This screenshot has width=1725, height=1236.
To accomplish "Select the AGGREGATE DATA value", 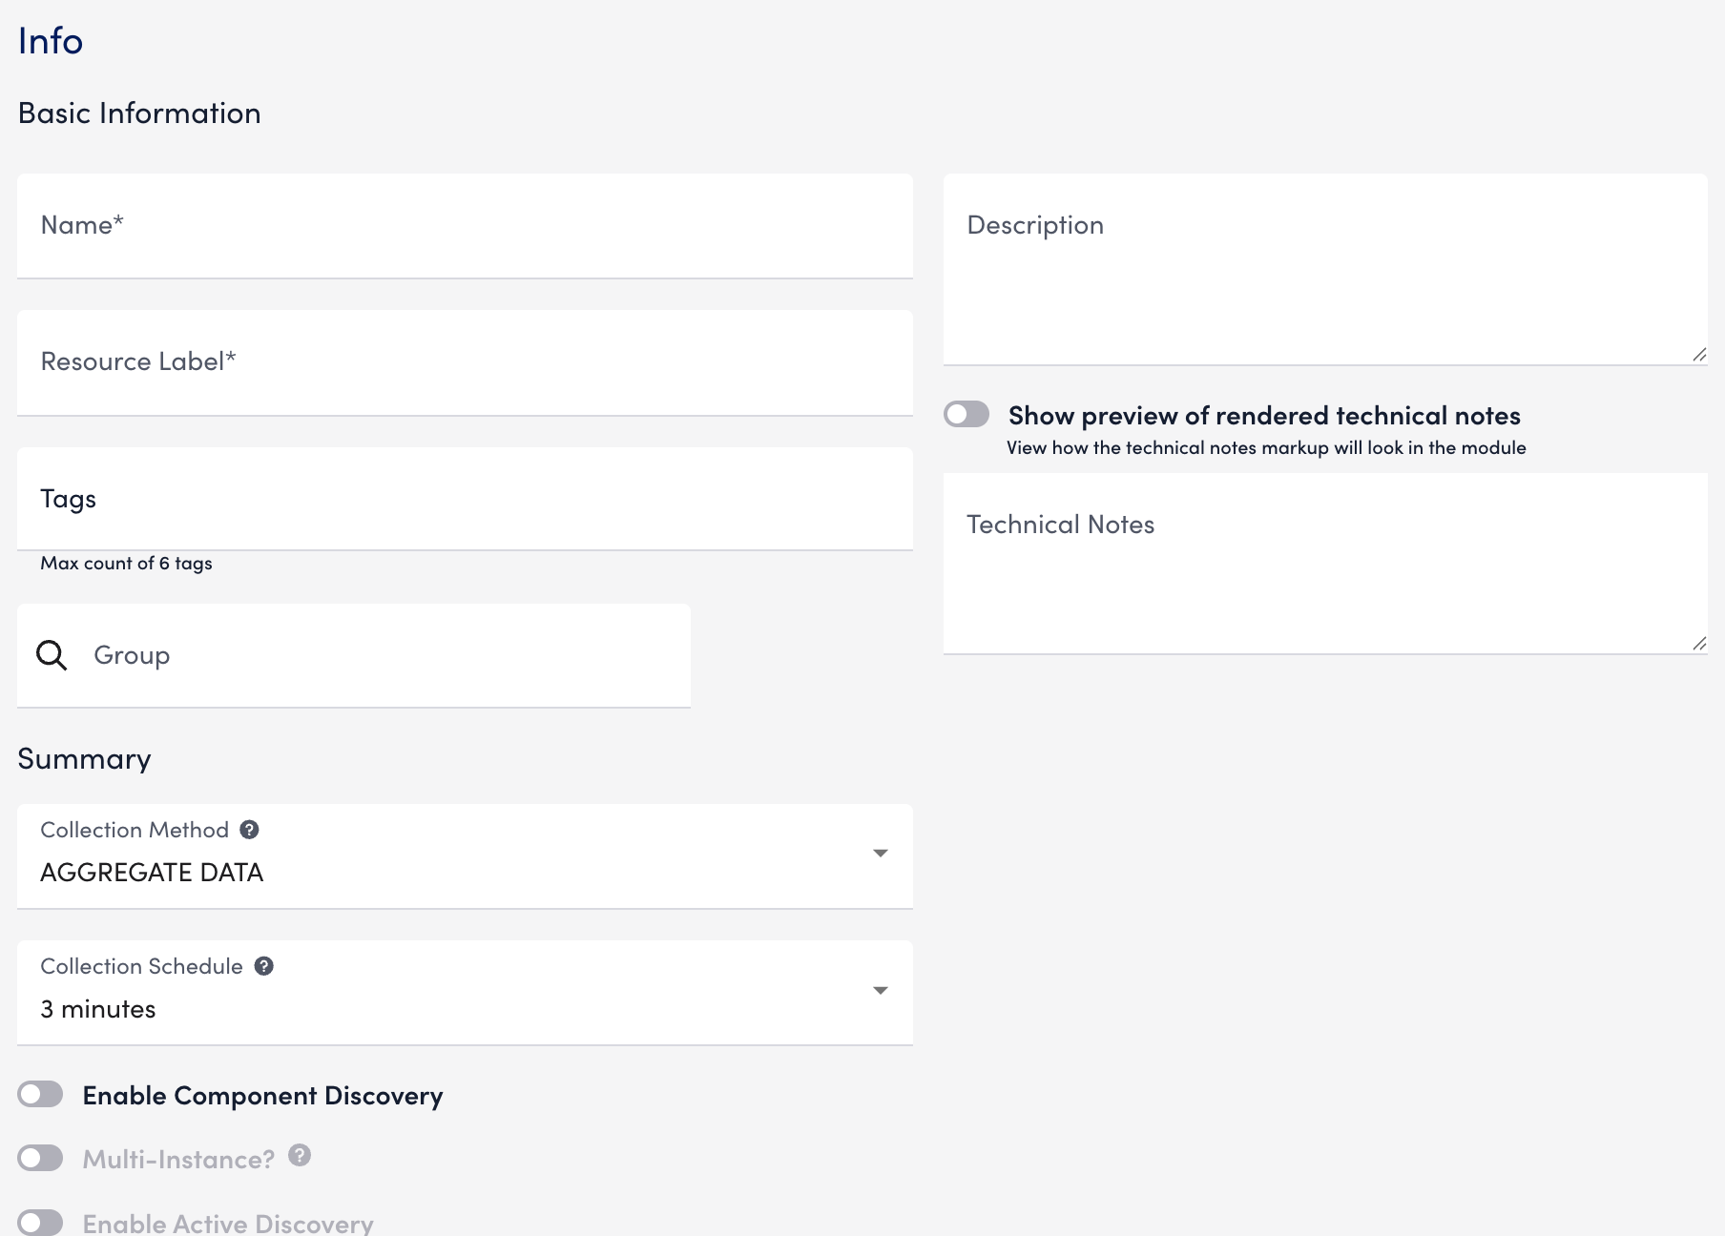I will tap(152, 871).
